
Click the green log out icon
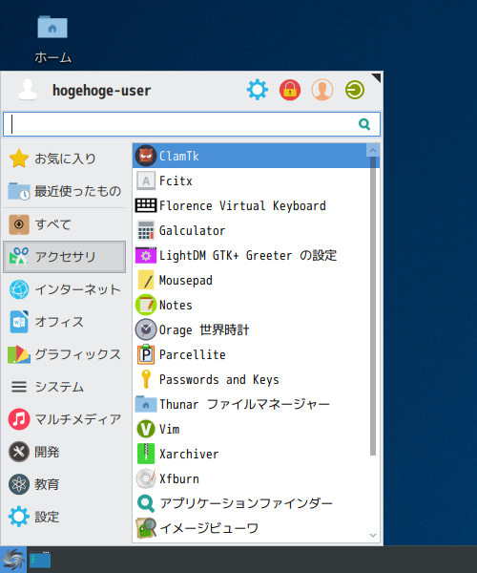pos(355,90)
